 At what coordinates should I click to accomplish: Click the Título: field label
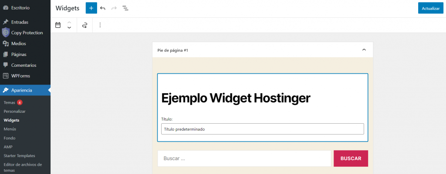(x=167, y=119)
